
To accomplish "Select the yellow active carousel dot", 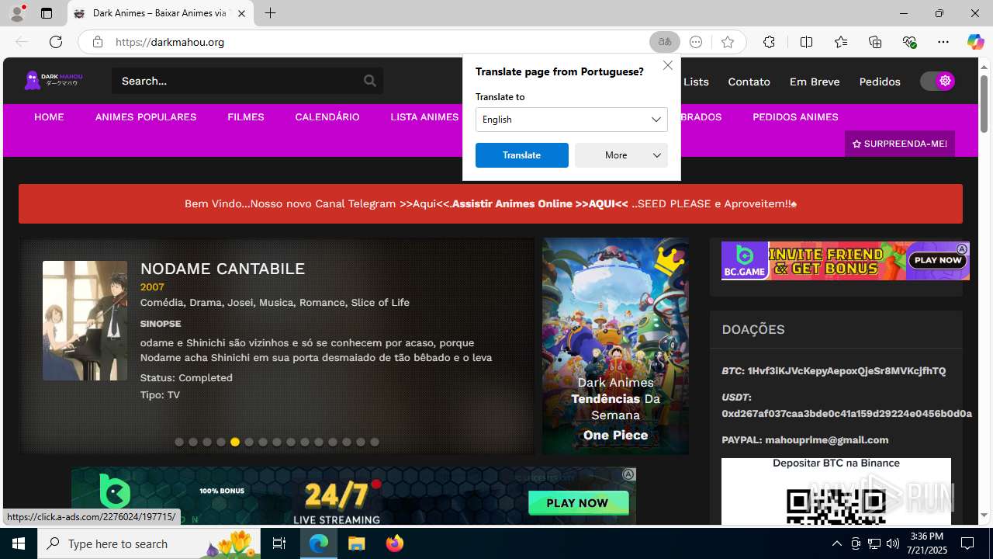I will point(235,442).
